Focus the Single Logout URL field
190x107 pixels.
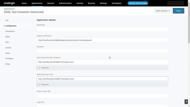point(102,96)
